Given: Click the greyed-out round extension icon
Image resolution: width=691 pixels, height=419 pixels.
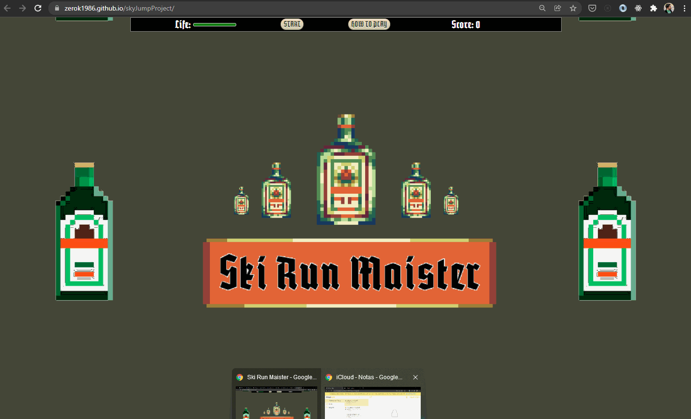Looking at the screenshot, I should [608, 8].
